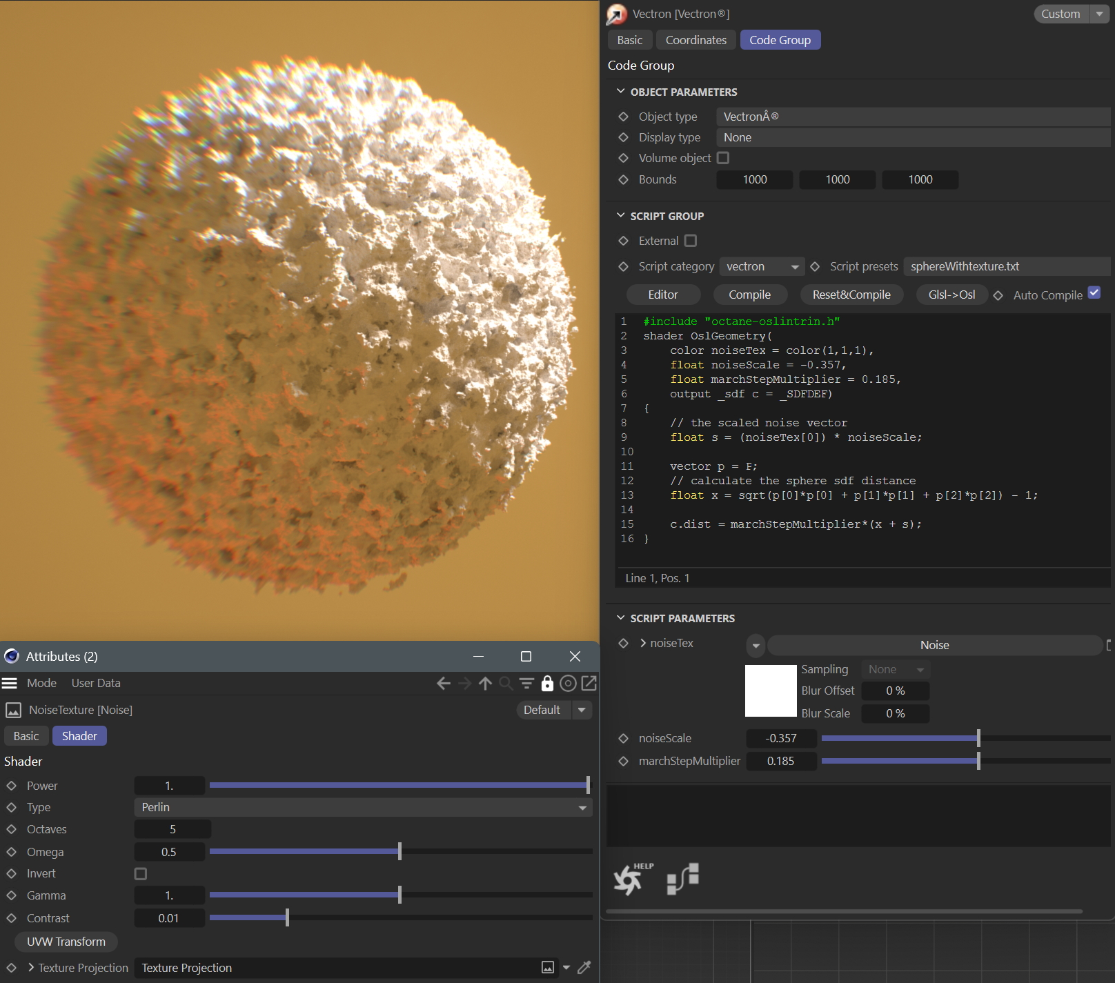1115x983 pixels.
Task: Click the Octaves value field
Action: [172, 829]
